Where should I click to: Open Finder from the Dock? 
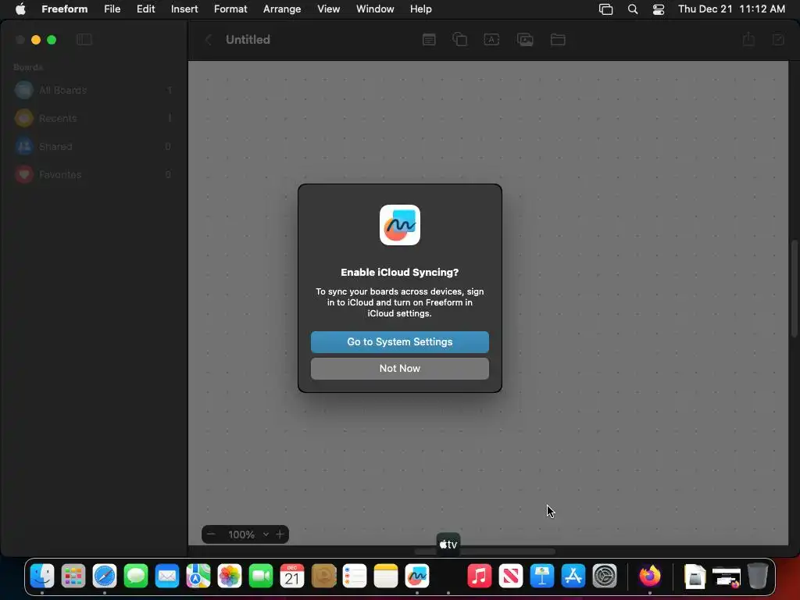[42, 577]
